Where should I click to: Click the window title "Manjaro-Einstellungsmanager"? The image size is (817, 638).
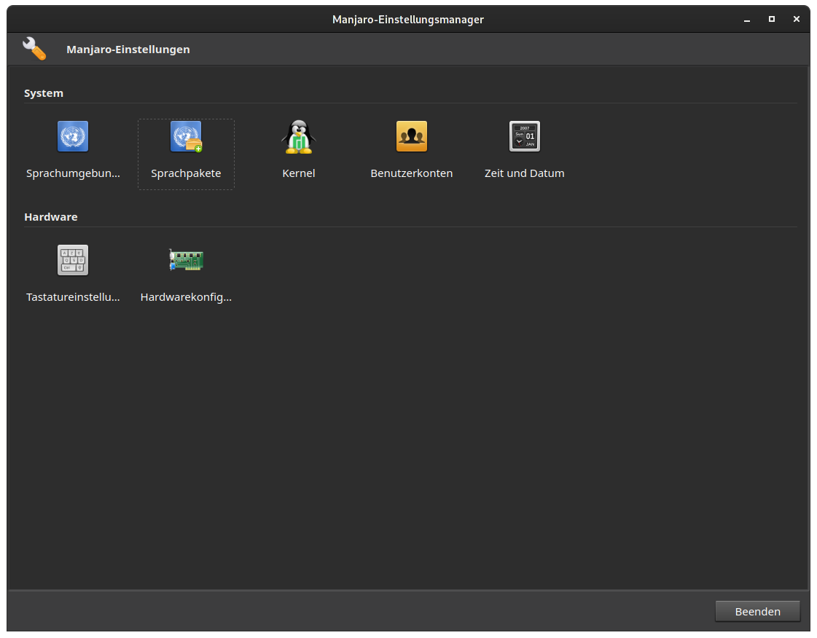pos(408,20)
